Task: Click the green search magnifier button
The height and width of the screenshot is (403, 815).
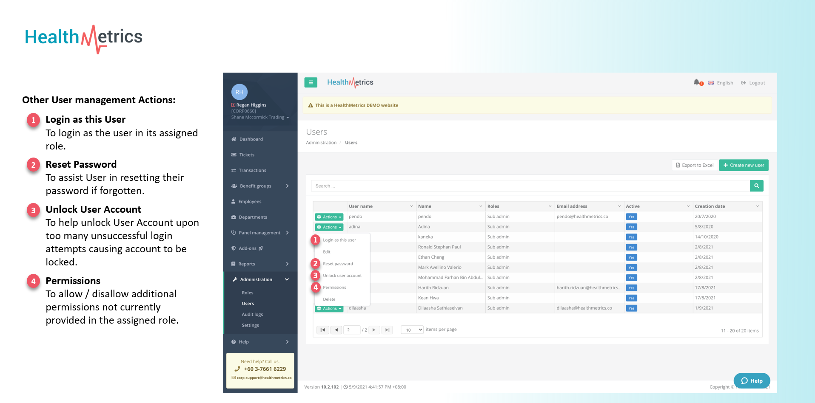Action: coord(756,186)
